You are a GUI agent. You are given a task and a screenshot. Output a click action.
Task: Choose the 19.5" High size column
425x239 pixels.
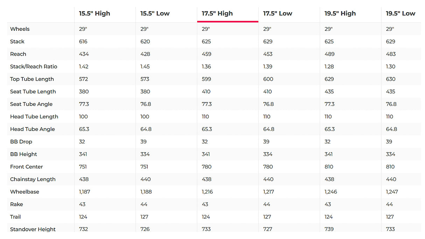[340, 14]
